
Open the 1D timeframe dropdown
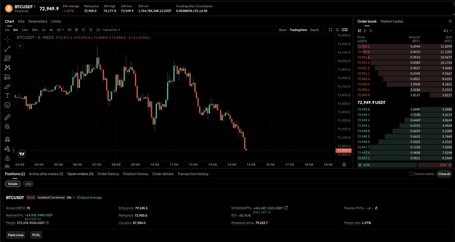pyautogui.click(x=61, y=30)
